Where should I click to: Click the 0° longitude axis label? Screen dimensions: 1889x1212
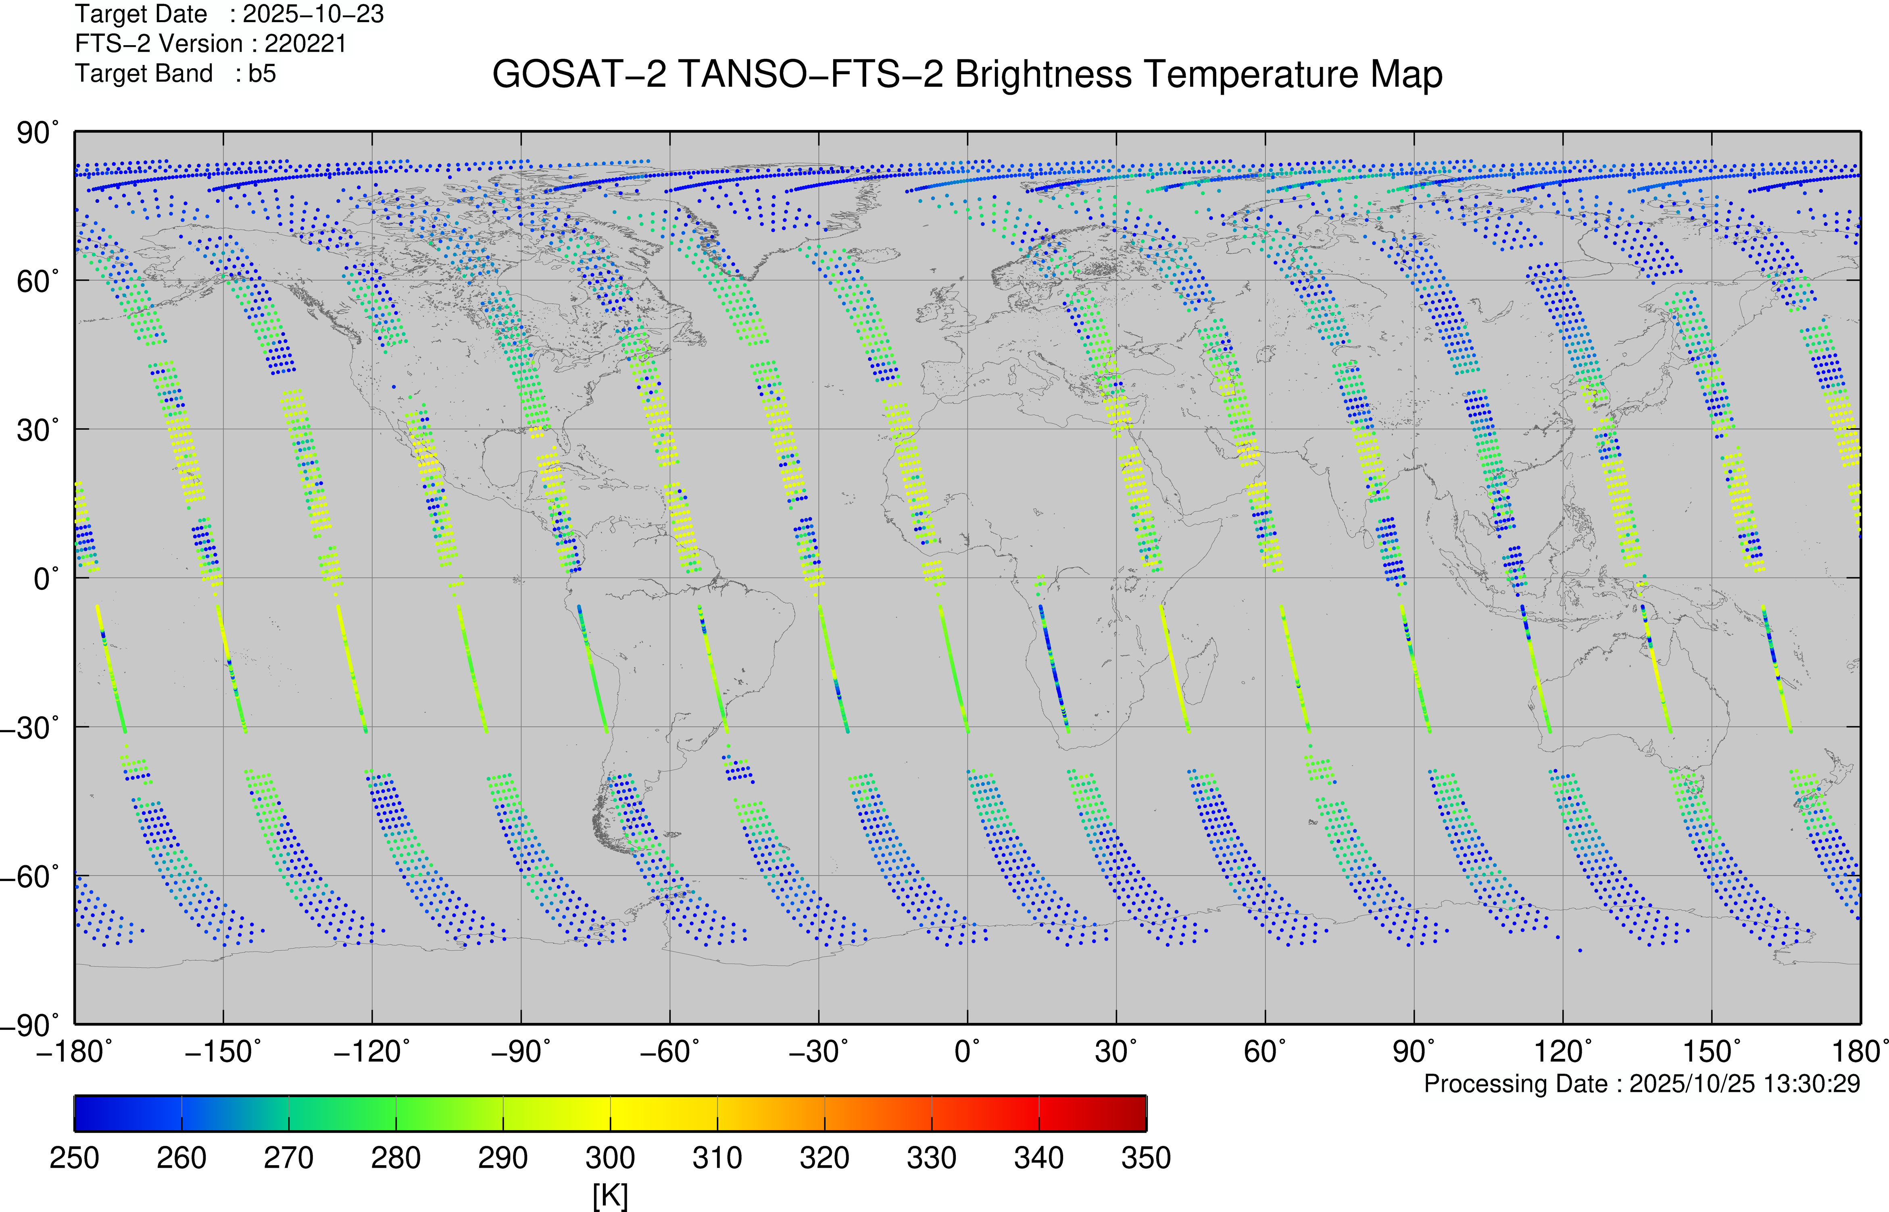[x=967, y=1052]
